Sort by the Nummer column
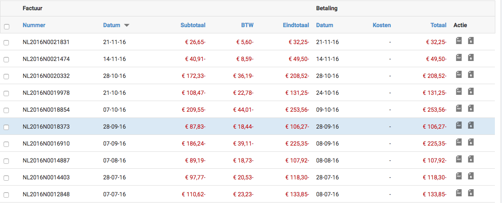The width and height of the screenshot is (502, 203). pyautogui.click(x=34, y=25)
